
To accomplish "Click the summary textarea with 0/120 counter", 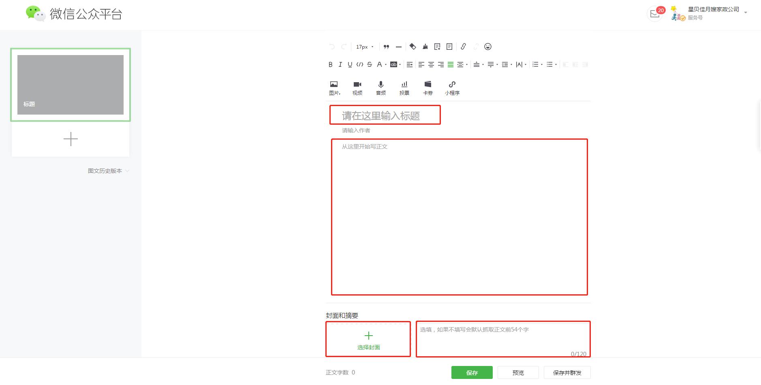I will pyautogui.click(x=503, y=340).
